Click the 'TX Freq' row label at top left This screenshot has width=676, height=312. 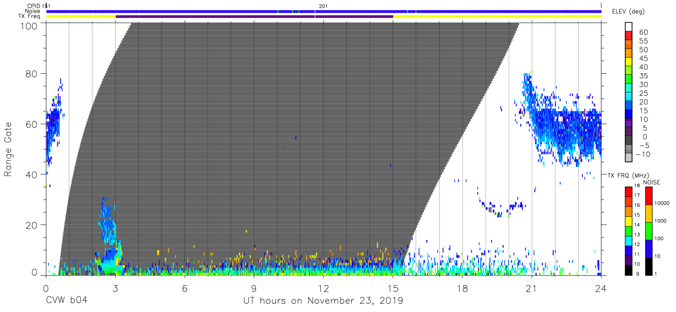coord(30,17)
